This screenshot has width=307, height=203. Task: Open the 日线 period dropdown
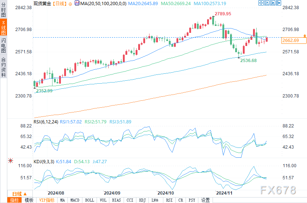17,194
